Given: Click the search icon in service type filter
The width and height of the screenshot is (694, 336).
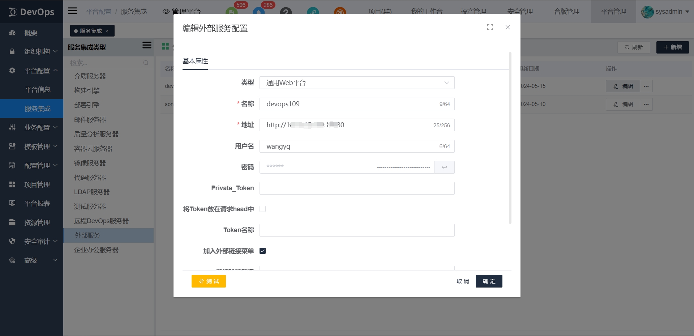Looking at the screenshot, I should click(146, 63).
